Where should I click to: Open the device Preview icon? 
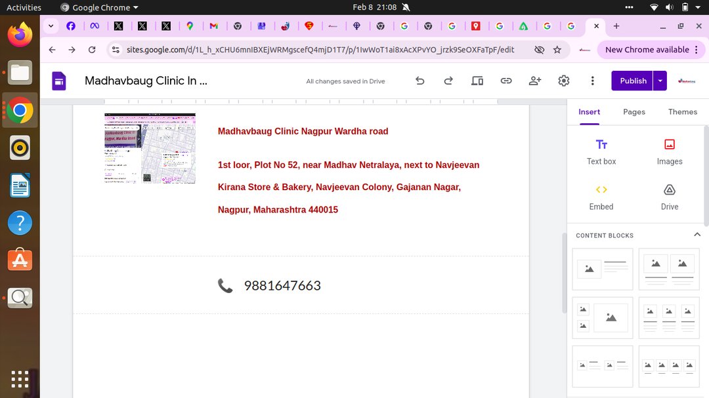click(x=477, y=81)
